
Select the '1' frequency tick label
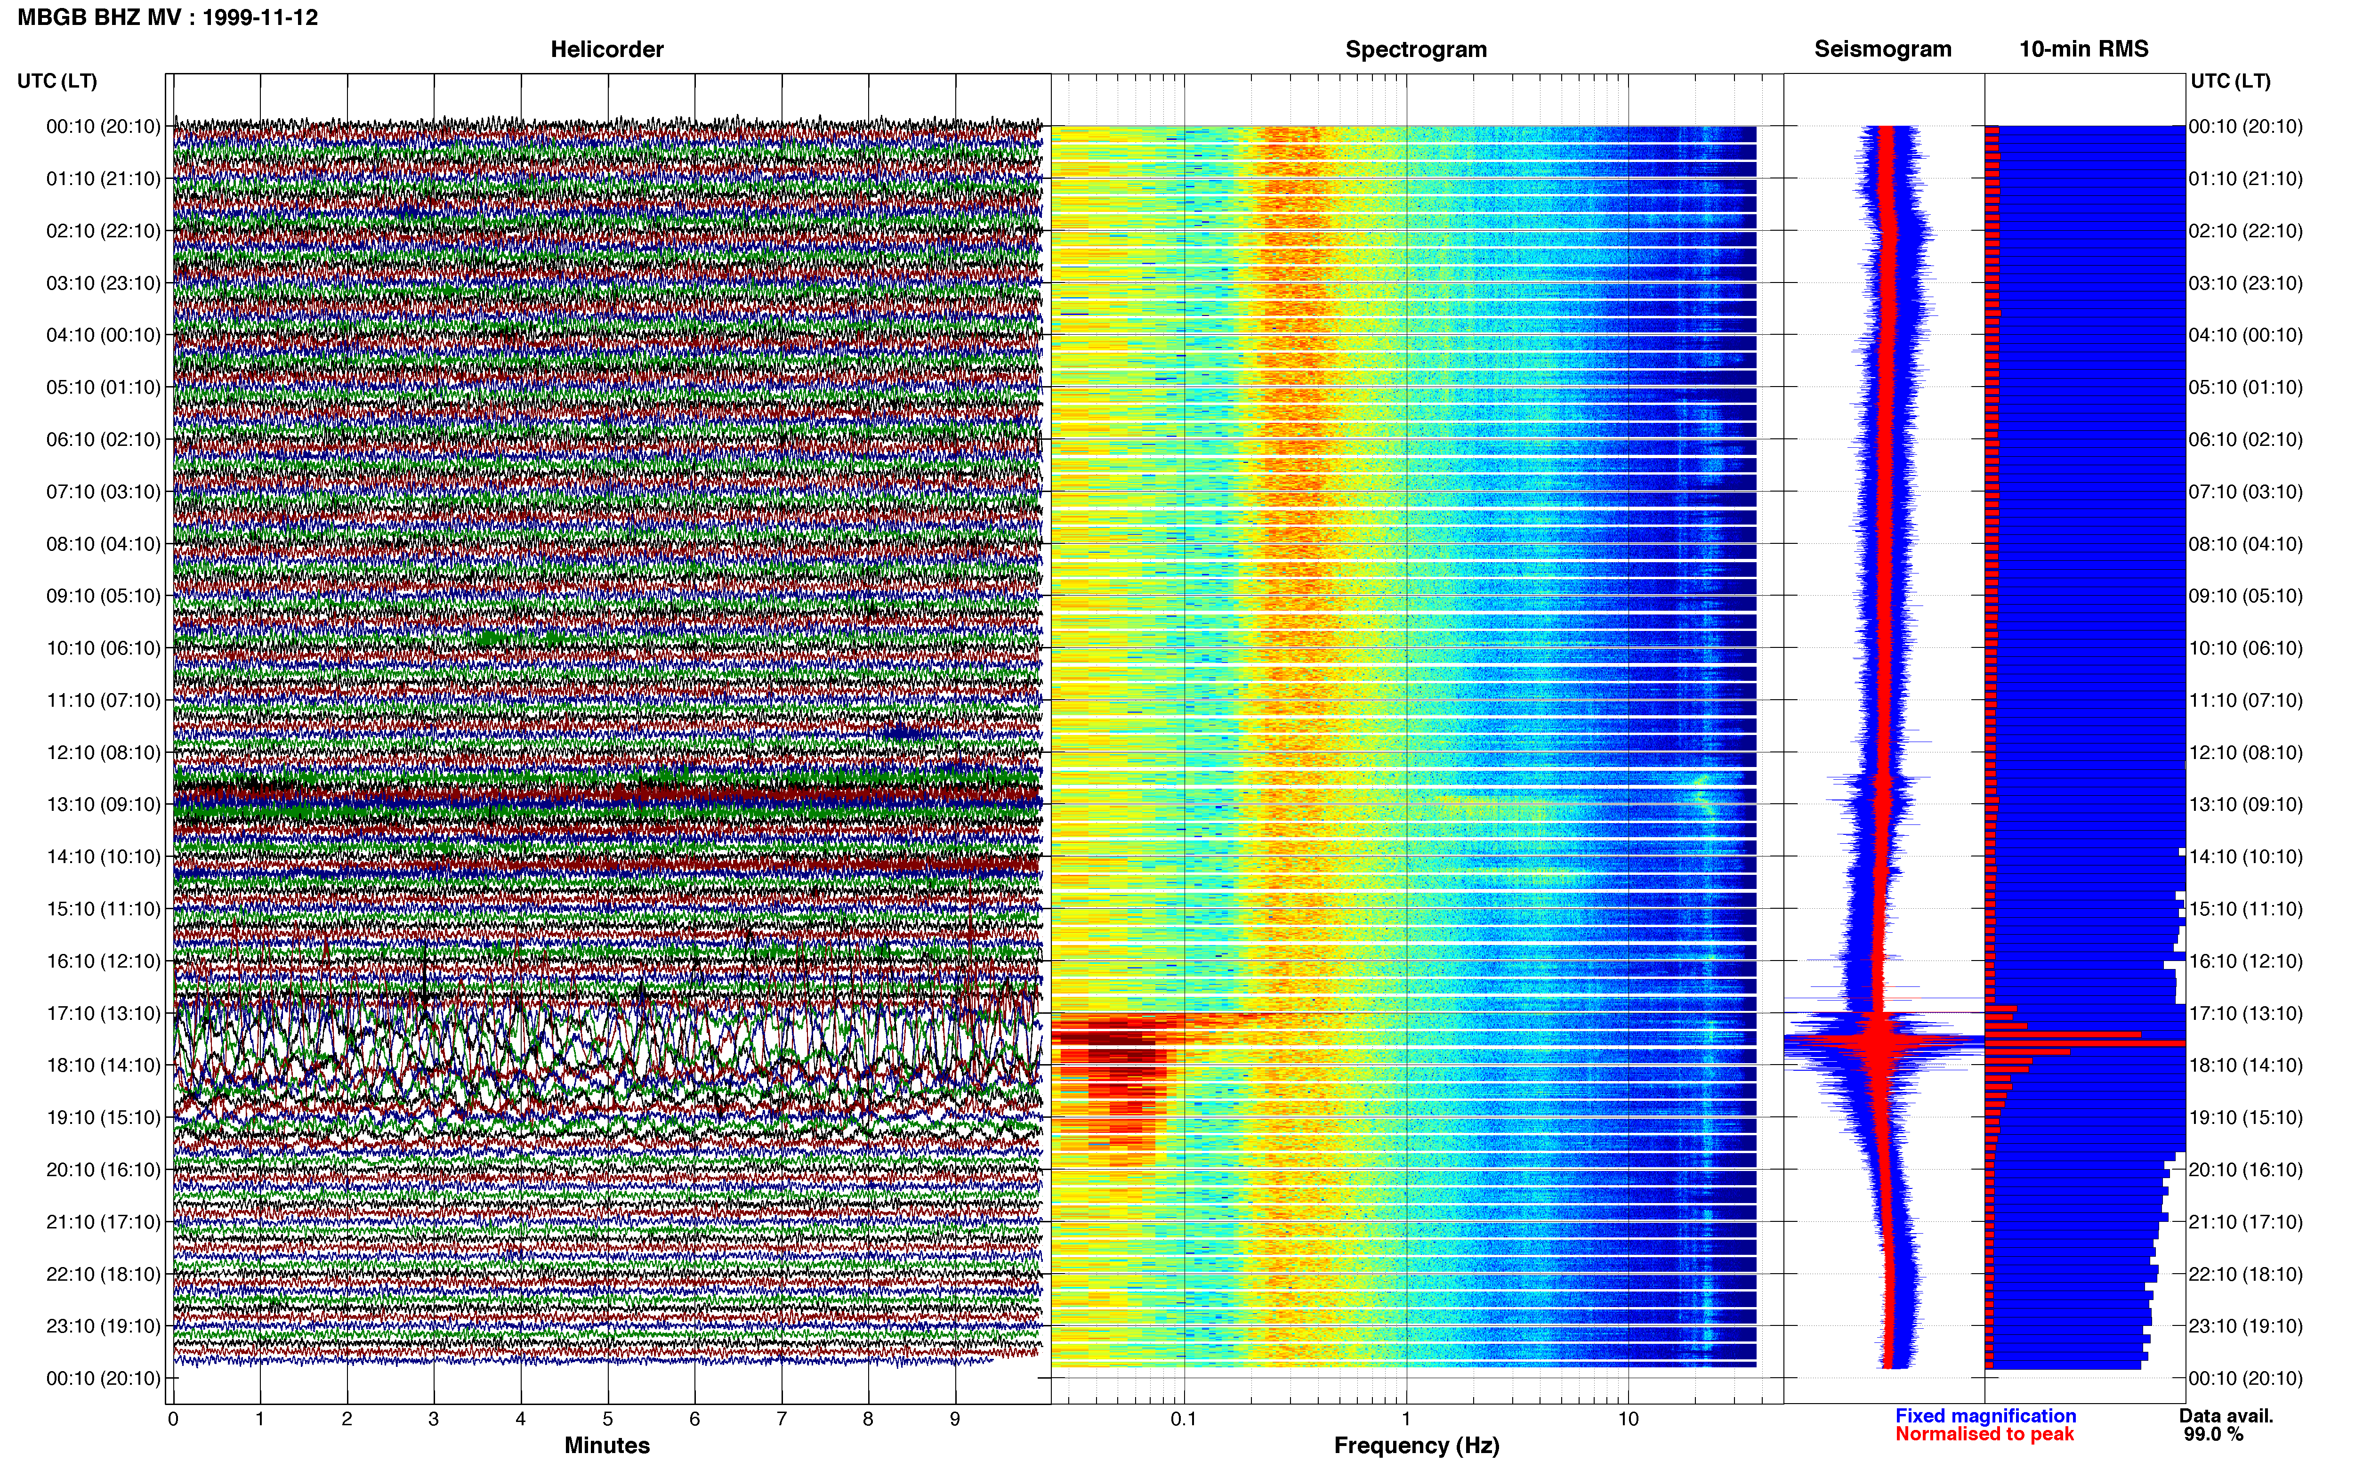(x=1406, y=1418)
